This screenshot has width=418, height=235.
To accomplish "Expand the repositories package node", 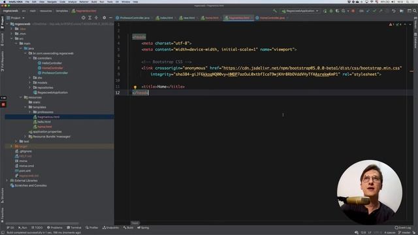I will [30, 87].
